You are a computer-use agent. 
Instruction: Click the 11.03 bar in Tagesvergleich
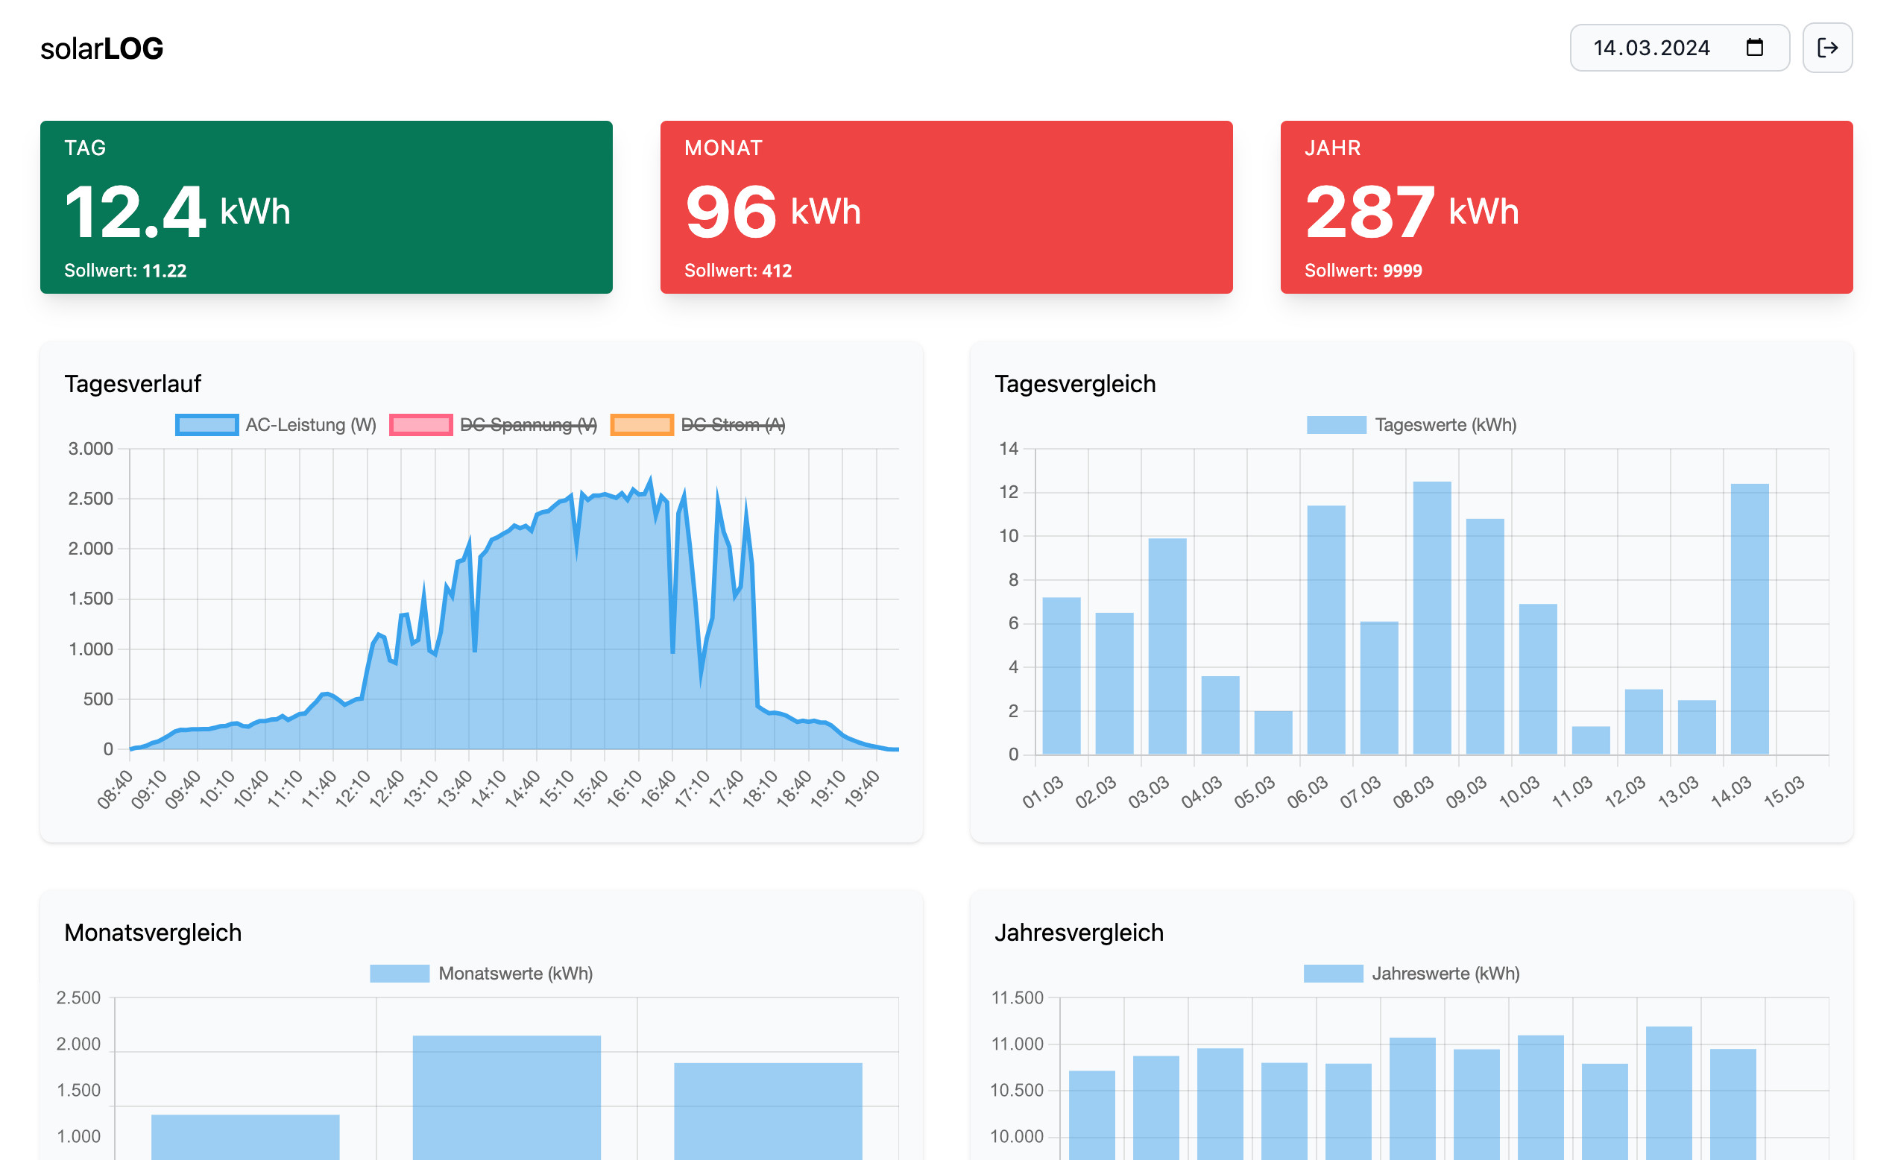click(x=1591, y=740)
